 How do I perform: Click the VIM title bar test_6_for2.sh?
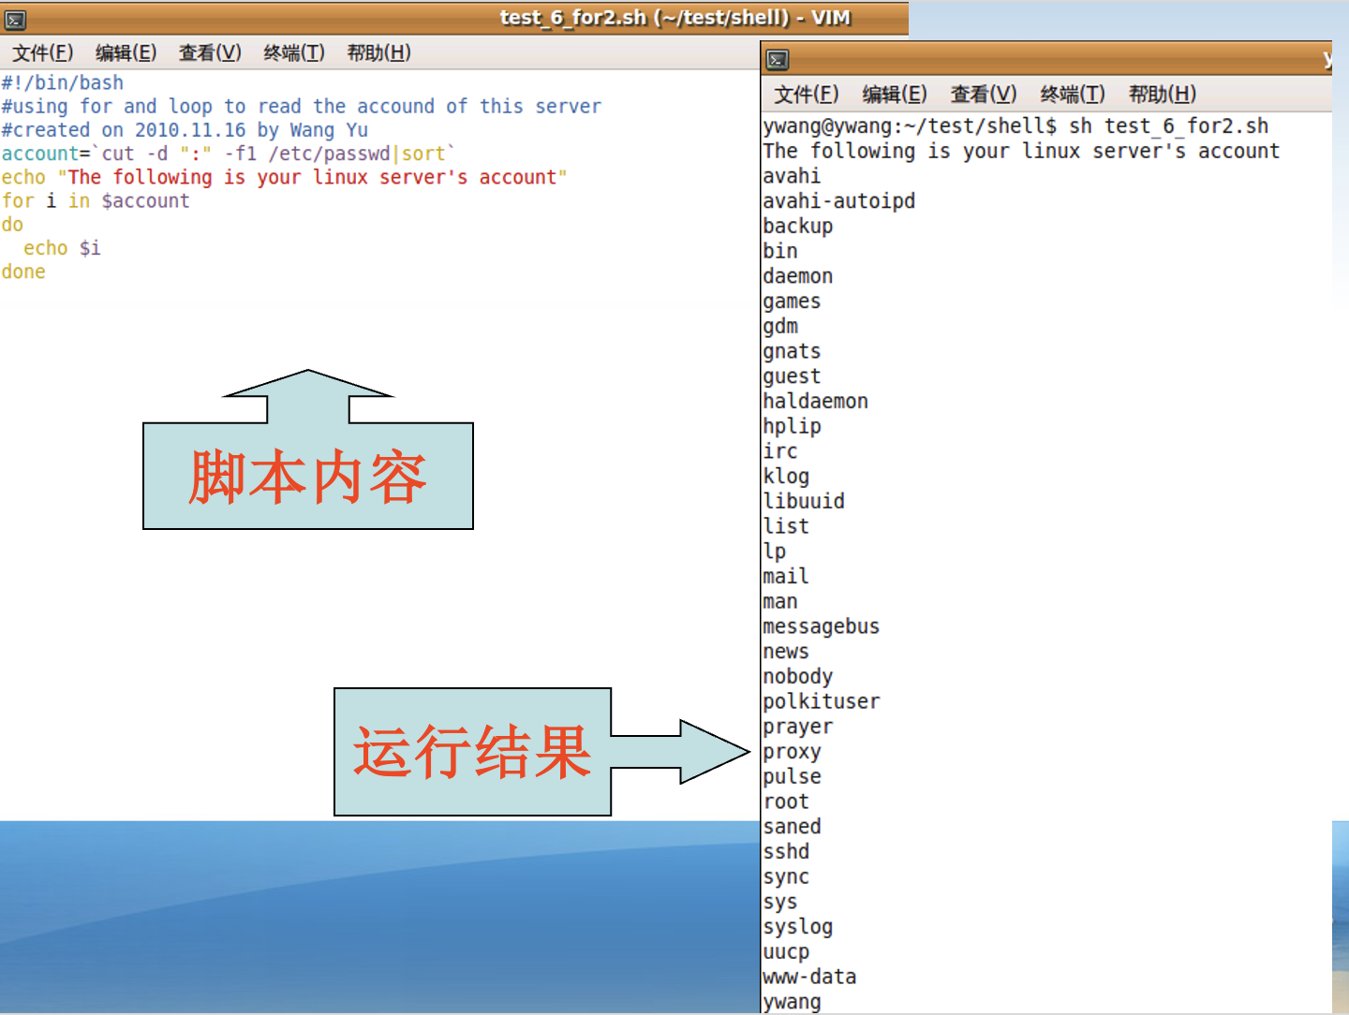pos(674,18)
